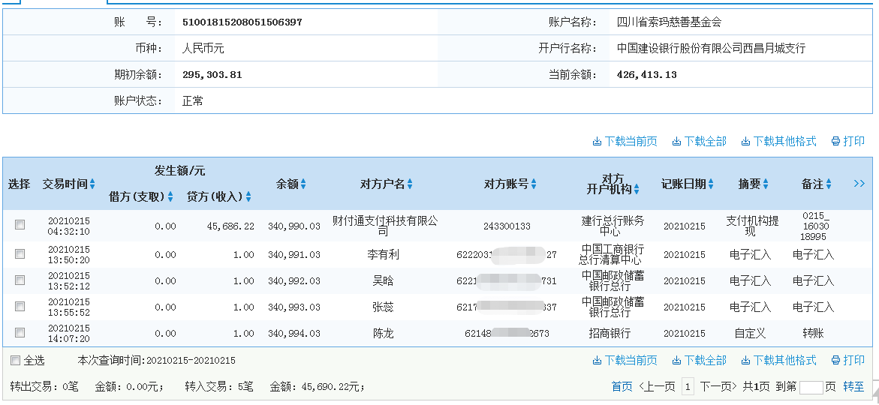Image resolution: width=879 pixels, height=405 pixels.
Task: Click top 下载当前页 download icon
Action: [x=597, y=142]
